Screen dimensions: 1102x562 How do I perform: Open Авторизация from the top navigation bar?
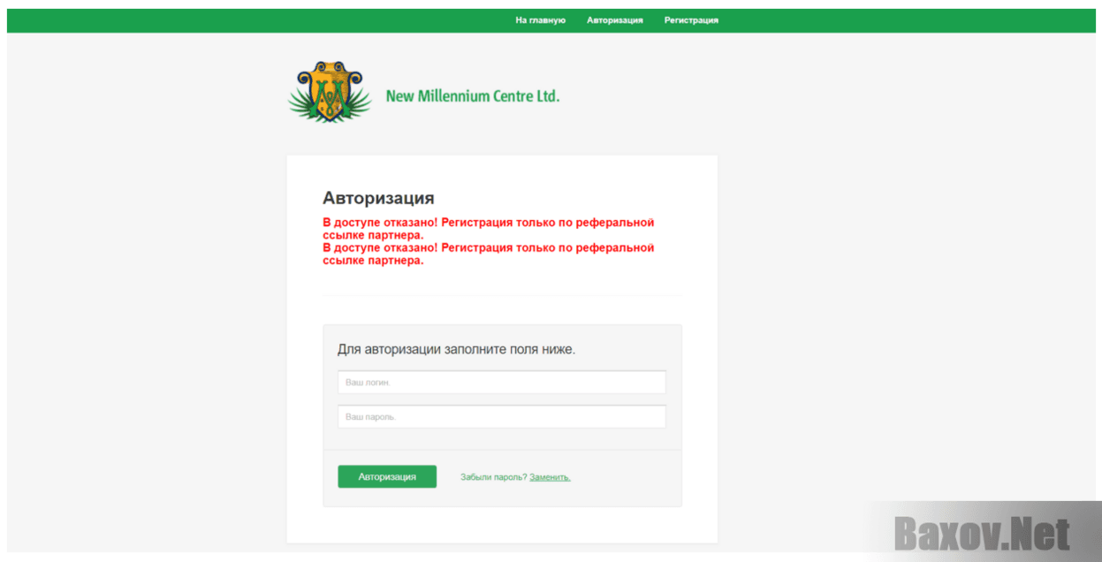(x=615, y=20)
